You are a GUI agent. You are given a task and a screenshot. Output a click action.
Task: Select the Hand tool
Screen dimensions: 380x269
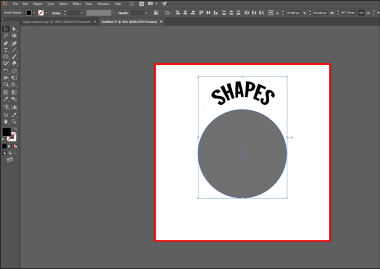tap(6, 122)
